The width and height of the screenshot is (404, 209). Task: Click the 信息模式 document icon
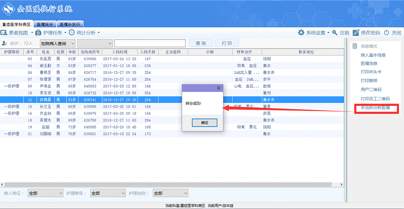pyautogui.click(x=355, y=46)
